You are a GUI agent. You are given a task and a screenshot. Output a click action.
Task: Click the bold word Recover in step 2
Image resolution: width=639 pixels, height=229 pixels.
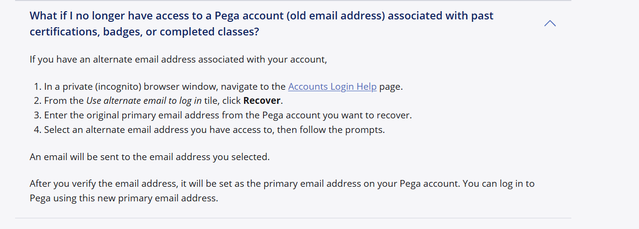coord(262,101)
